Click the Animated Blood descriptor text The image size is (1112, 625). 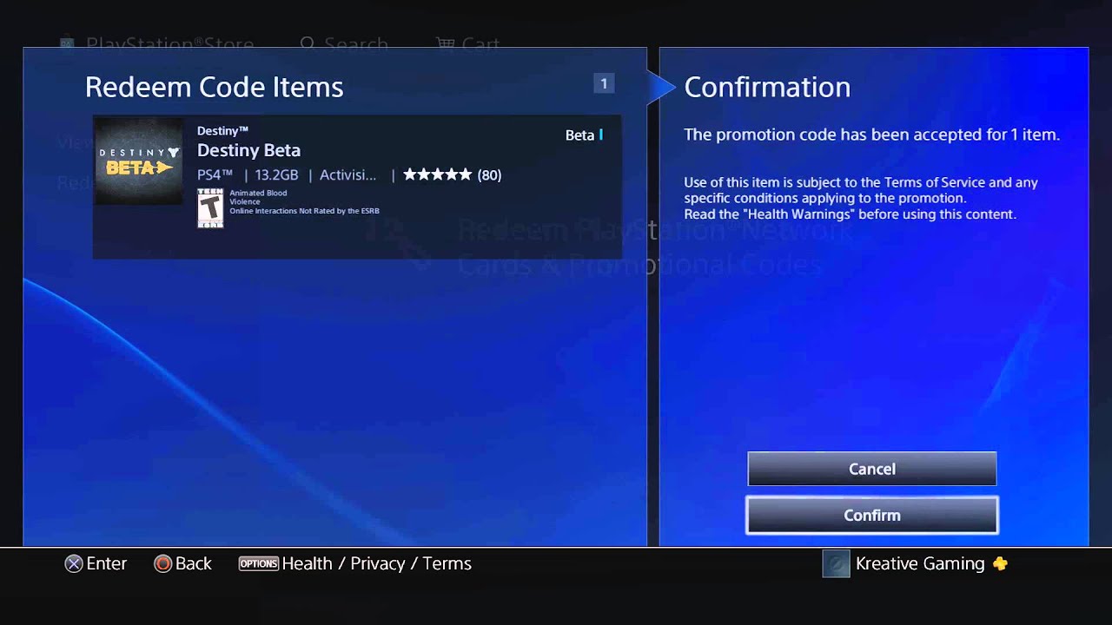point(258,193)
